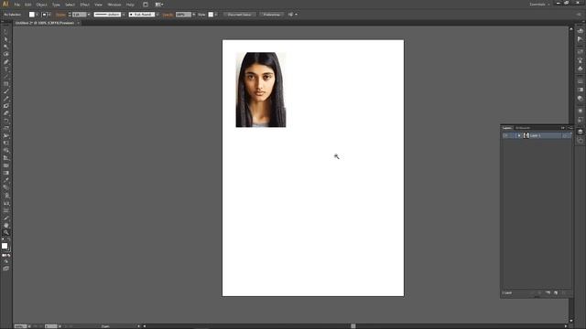Select the Blend tool

pyautogui.click(x=6, y=187)
